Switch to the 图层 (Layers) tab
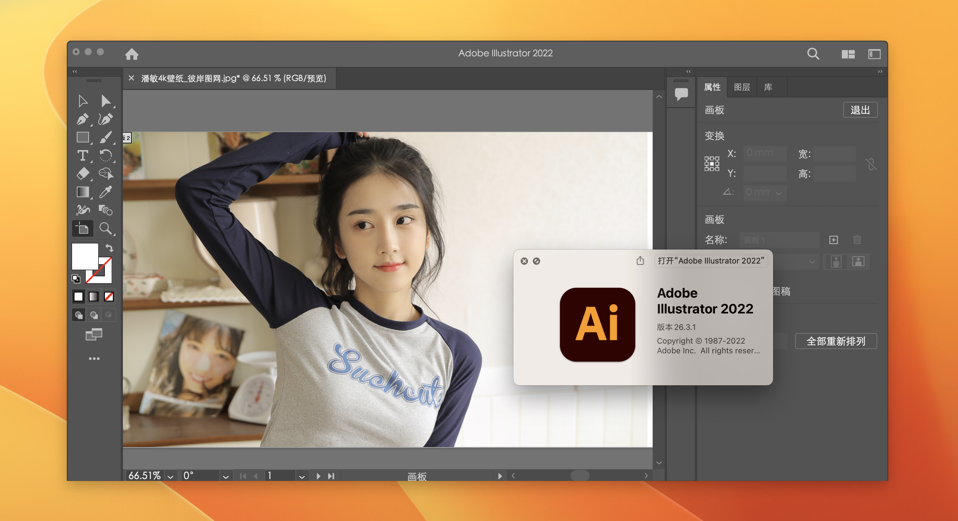This screenshot has height=521, width=958. [x=744, y=87]
